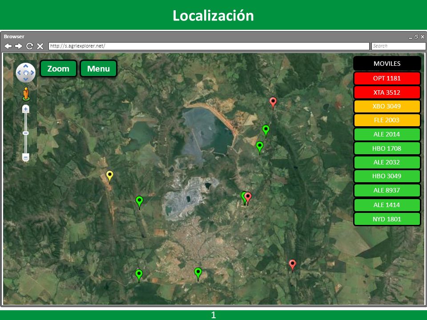427x320 pixels.
Task: Select vehicle ALE 8937
Action: [x=387, y=191]
